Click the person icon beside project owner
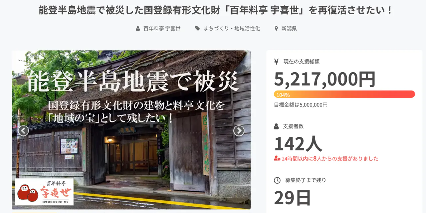The width and height of the screenshot is (426, 213). 138,29
